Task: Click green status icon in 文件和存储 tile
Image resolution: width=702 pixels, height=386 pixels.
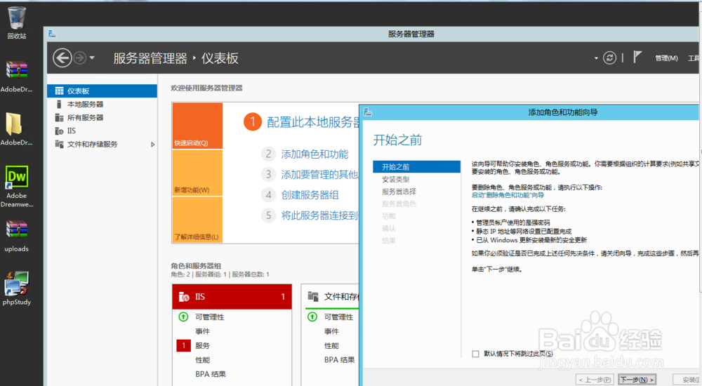Action: click(x=312, y=317)
